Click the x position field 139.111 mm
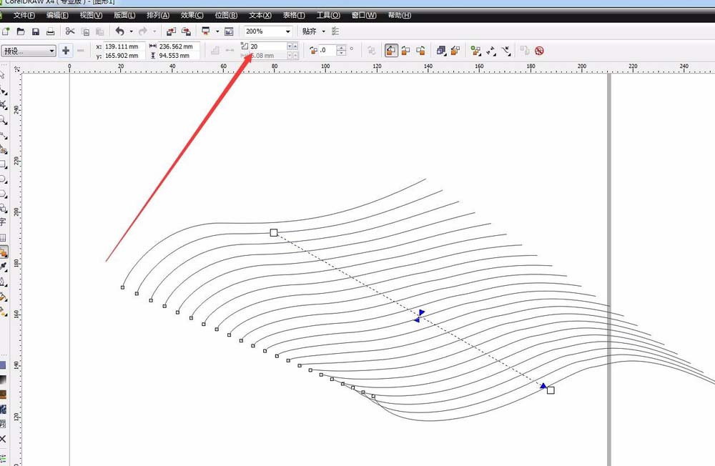The width and height of the screenshot is (715, 466). coord(124,46)
